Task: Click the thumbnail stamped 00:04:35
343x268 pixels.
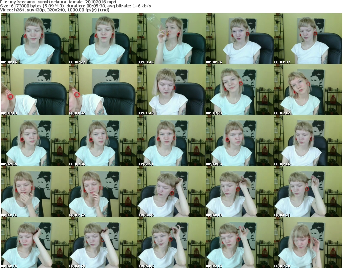Action: (35, 243)
